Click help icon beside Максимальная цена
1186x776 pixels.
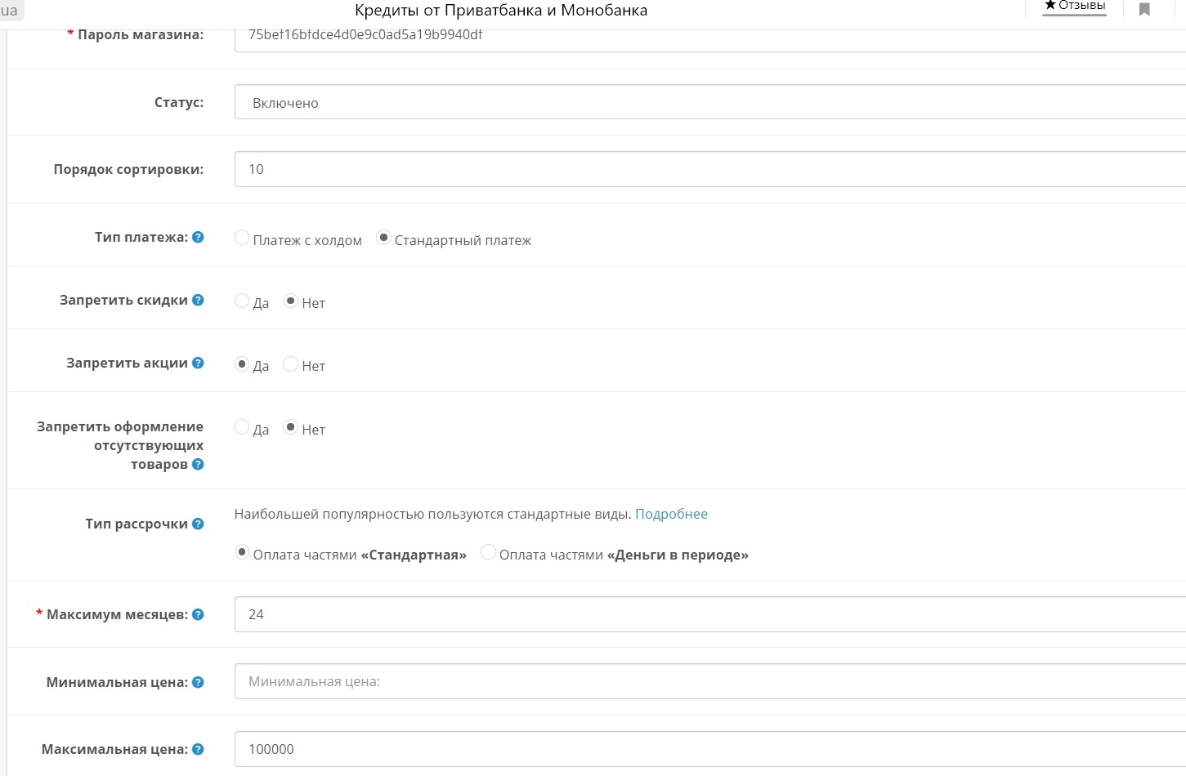[x=198, y=749]
